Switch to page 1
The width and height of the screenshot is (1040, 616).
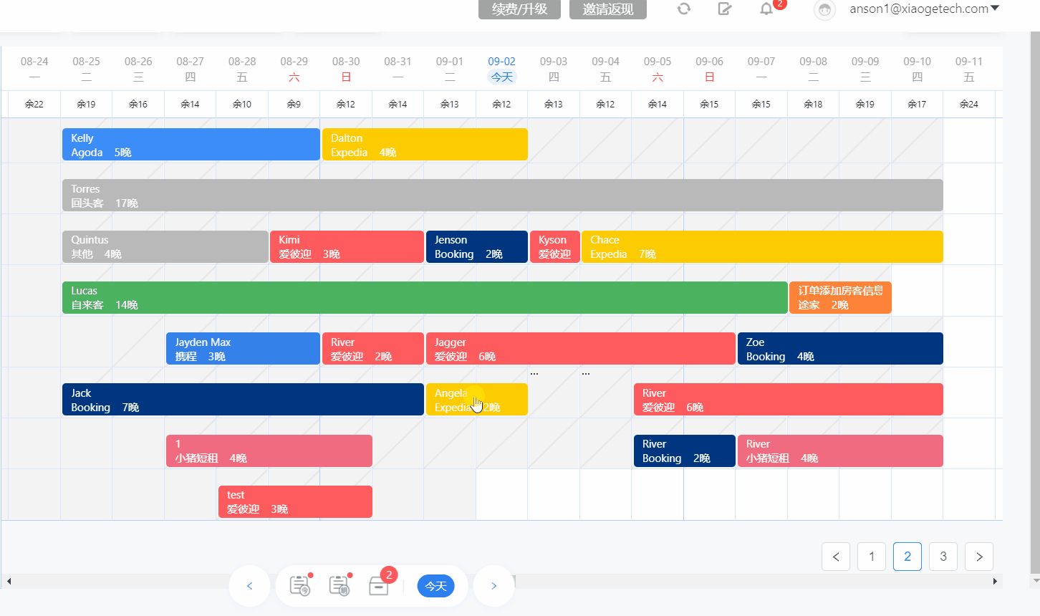[x=872, y=557]
